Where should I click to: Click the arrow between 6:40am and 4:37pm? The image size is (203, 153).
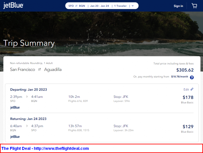27,126
